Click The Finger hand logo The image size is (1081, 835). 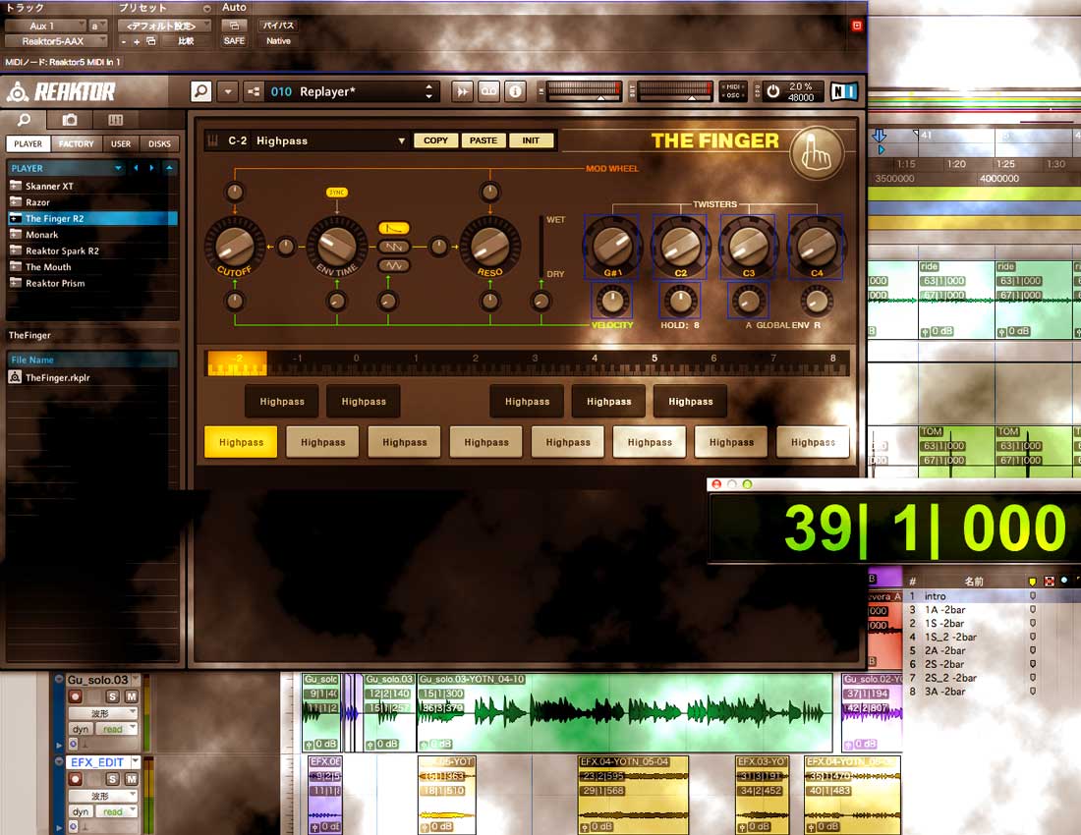click(x=817, y=153)
